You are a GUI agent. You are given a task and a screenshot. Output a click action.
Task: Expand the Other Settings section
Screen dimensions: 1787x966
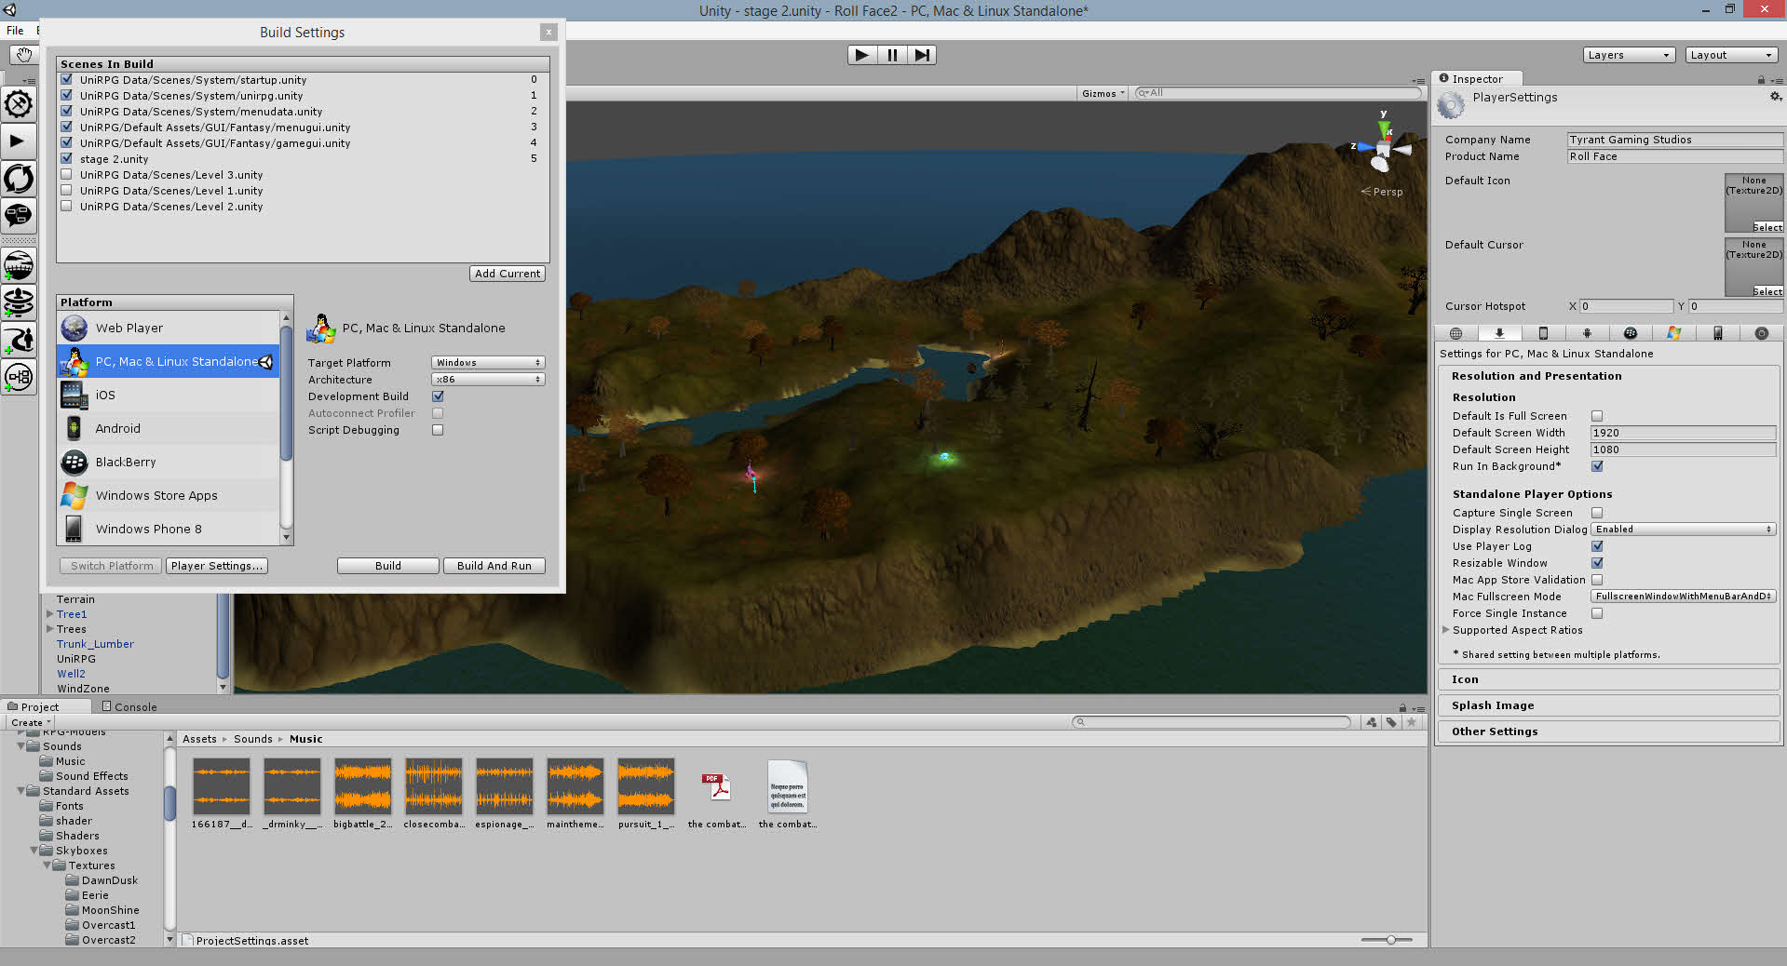coord(1608,731)
